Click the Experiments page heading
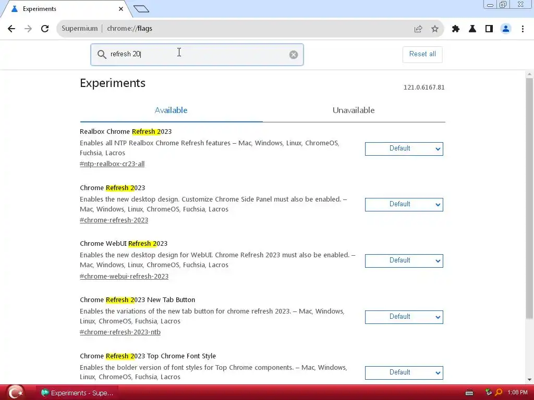The width and height of the screenshot is (534, 400). [113, 83]
